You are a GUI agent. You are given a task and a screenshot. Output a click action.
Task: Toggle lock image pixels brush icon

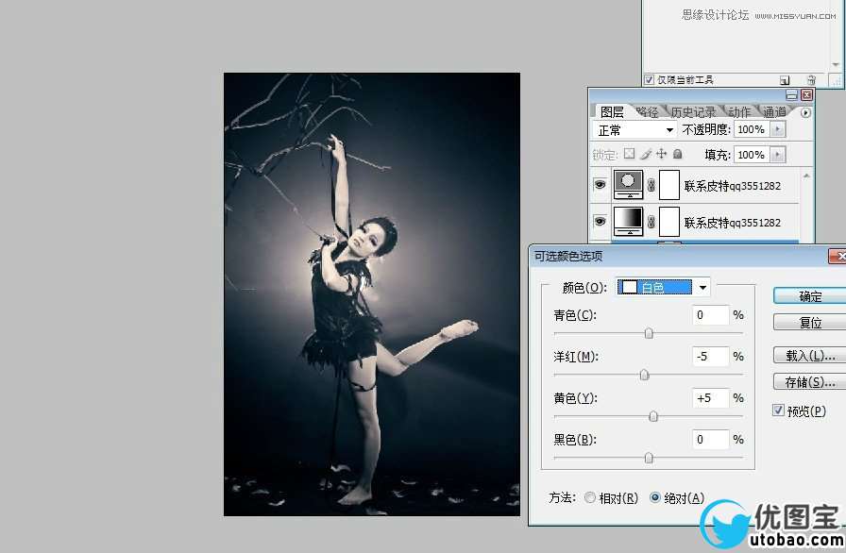[x=646, y=154]
